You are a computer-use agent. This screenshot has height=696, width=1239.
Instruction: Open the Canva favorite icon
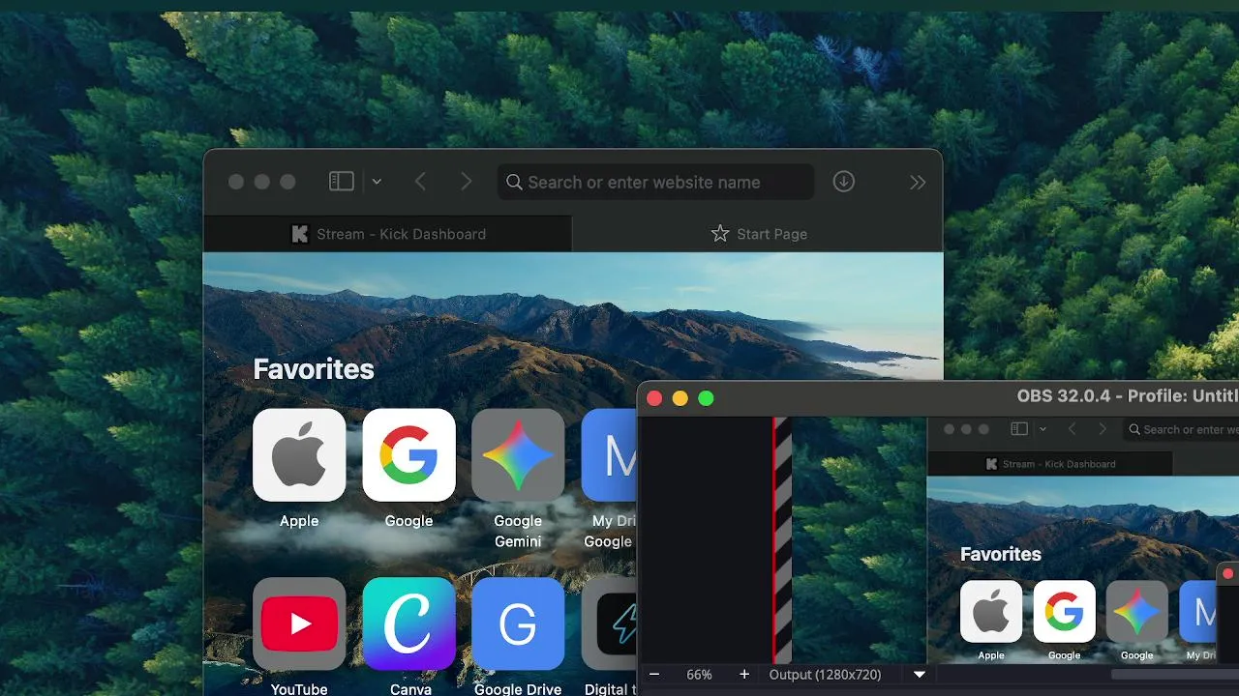tap(408, 623)
